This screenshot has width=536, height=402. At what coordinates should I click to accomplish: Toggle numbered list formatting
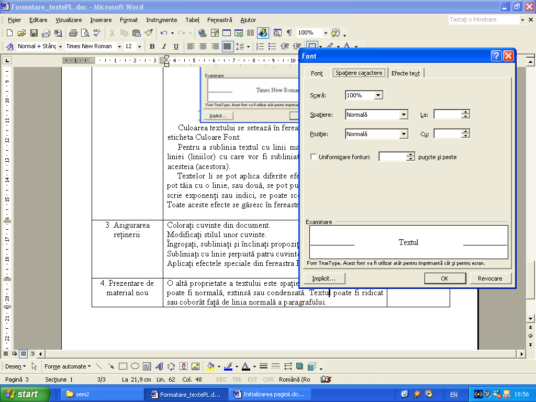click(x=260, y=47)
